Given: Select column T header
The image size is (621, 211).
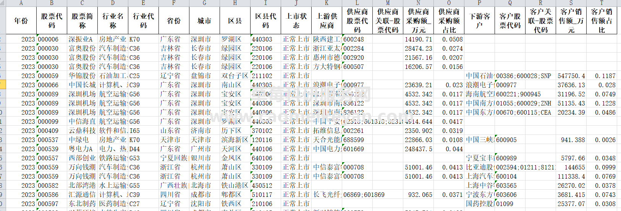Looking at the screenshot, I should pos(602,3).
